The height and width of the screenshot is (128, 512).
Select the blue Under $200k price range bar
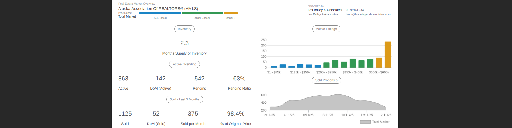tap(160, 13)
